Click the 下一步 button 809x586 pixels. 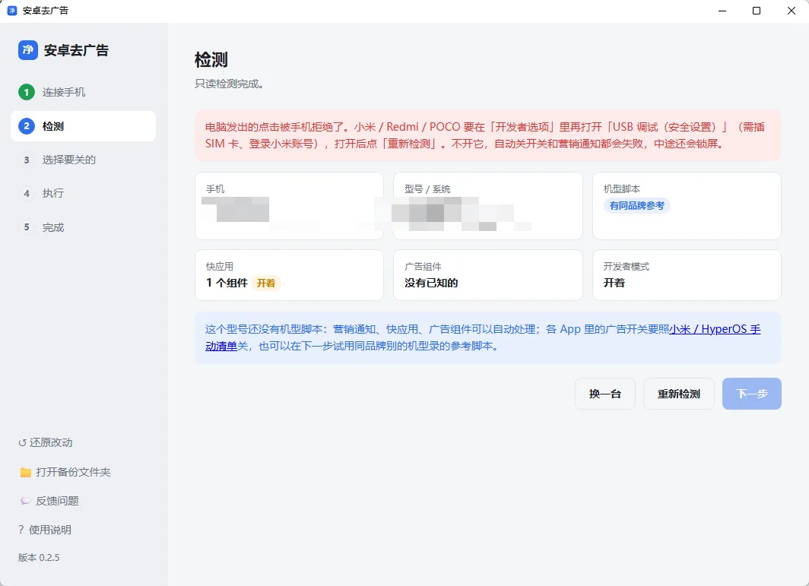pos(752,394)
